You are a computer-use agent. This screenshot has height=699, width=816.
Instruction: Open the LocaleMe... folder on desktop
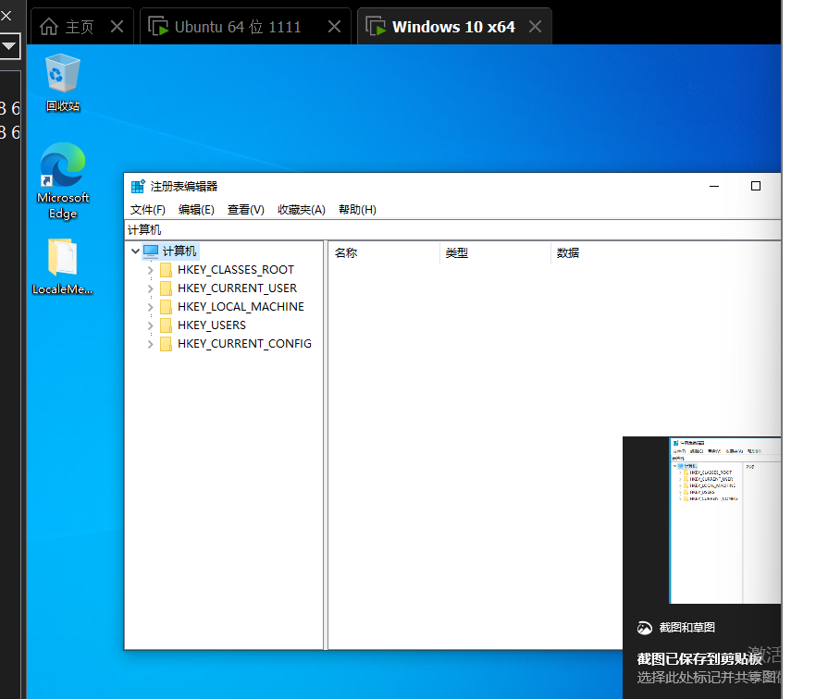63,267
